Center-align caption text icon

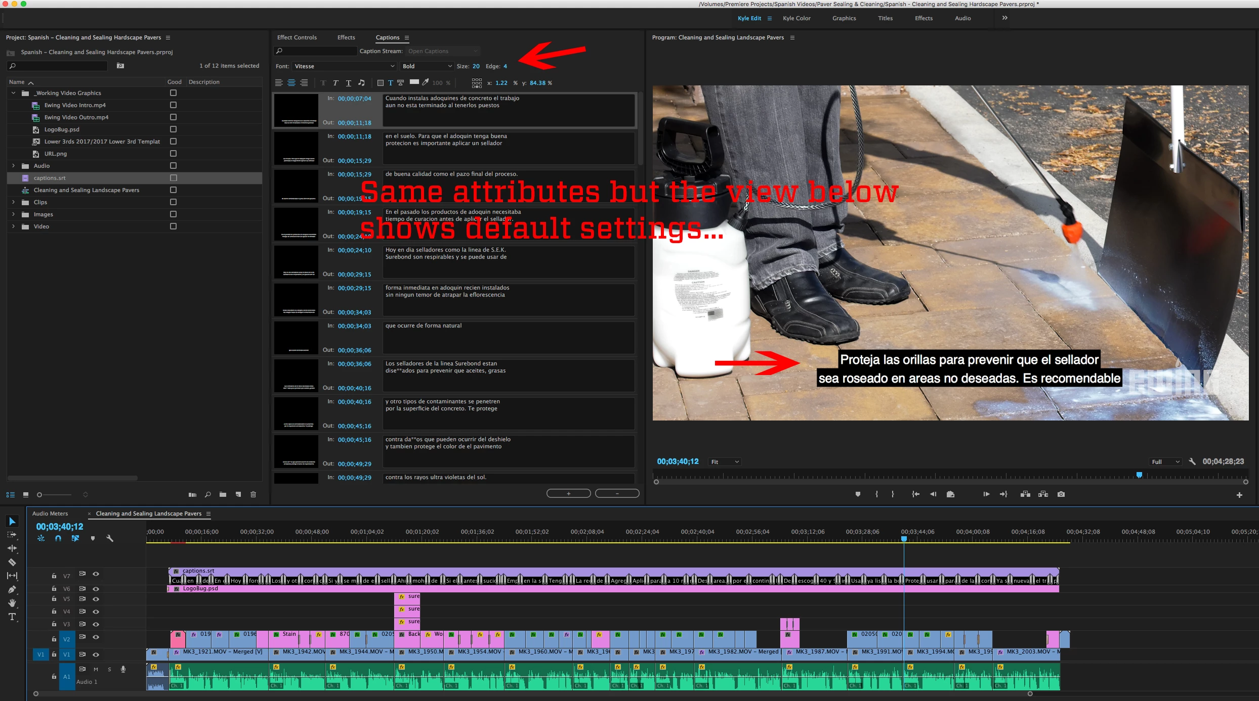pos(291,83)
